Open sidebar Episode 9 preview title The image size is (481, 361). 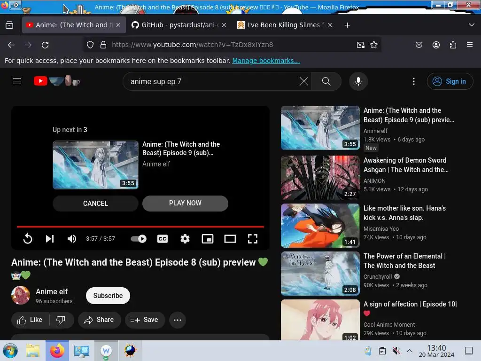click(x=409, y=115)
